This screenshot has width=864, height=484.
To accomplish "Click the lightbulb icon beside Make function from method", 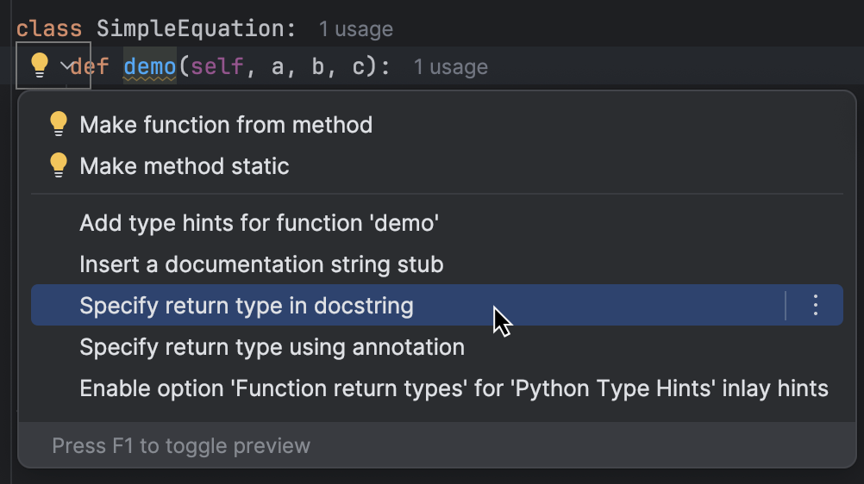I will pyautogui.click(x=59, y=124).
